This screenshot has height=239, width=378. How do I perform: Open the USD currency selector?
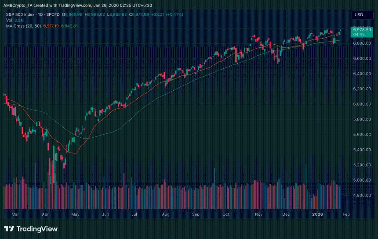(x=359, y=15)
